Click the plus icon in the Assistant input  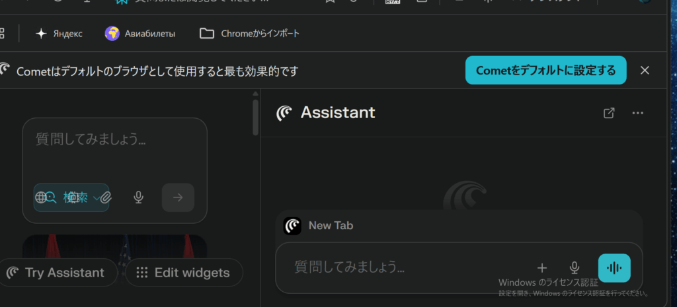pos(542,267)
